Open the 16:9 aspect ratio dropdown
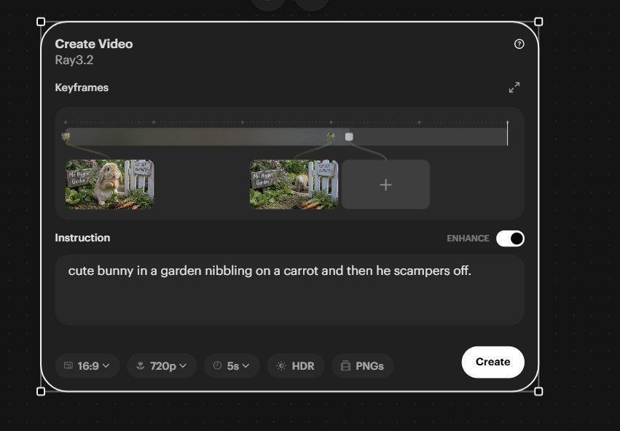620x431 pixels. 87,365
